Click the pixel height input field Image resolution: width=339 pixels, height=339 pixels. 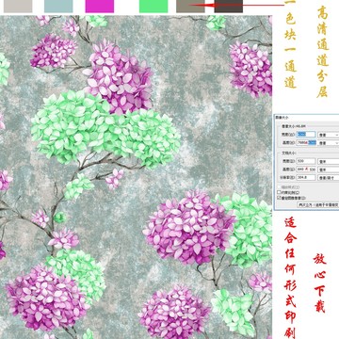306,142
